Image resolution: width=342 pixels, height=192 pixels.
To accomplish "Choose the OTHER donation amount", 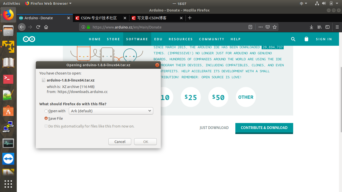I will click(246, 97).
